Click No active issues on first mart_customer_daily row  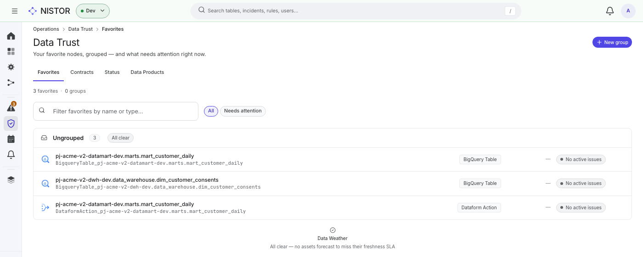[581, 159]
